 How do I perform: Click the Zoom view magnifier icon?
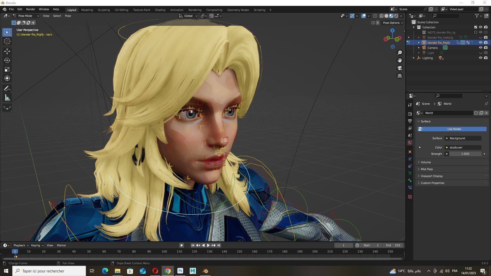tap(400, 53)
